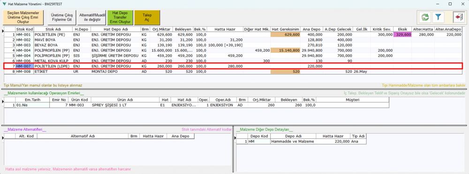Click 'Kritik Sev.' column header

(382, 29)
